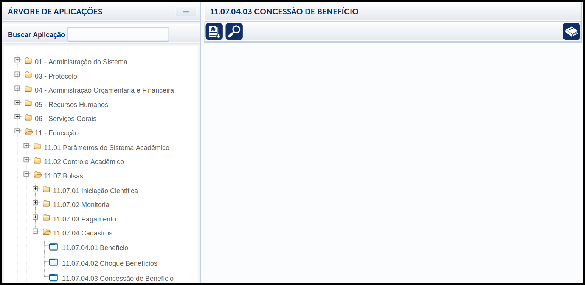Select 11.07.01 Iniciação Cientifica label
The height and width of the screenshot is (285, 585).
(95, 191)
